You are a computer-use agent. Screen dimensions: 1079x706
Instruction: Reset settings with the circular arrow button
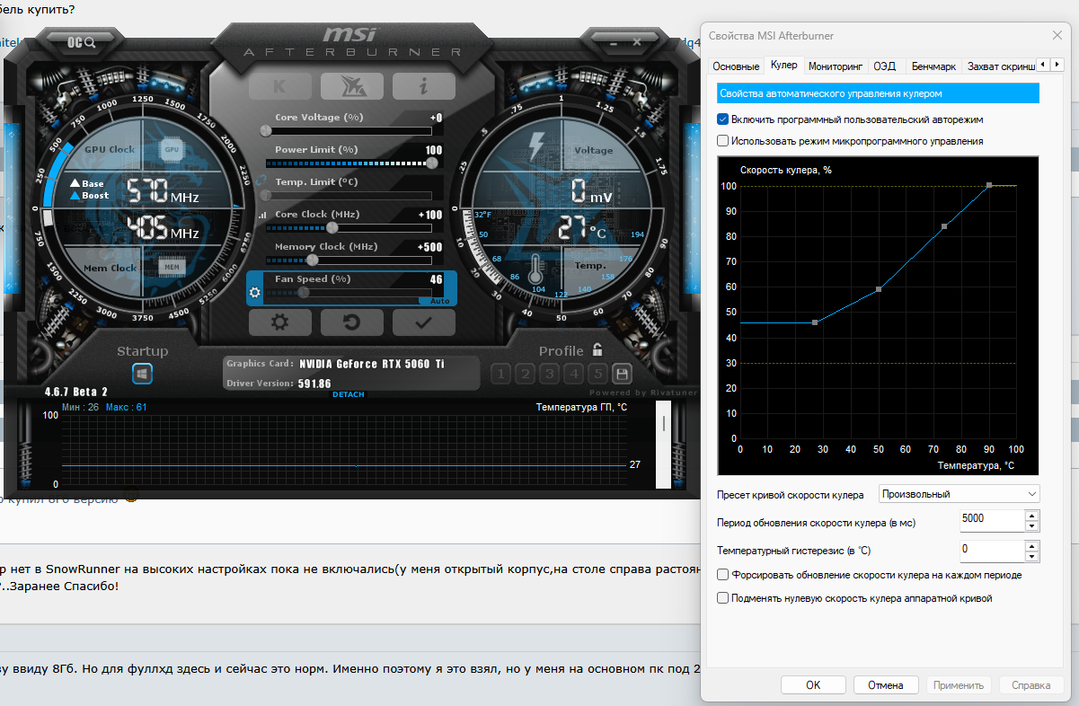click(351, 322)
